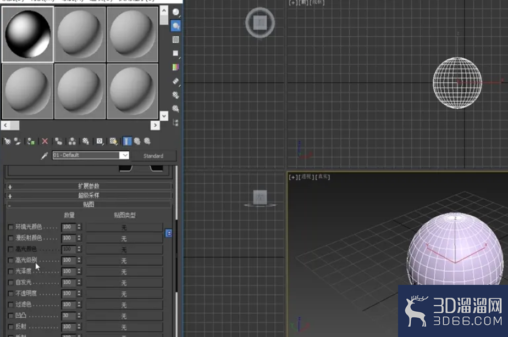Viewport: 508px width, 337px height.
Task: Click the Standard material type button
Action: coord(153,156)
